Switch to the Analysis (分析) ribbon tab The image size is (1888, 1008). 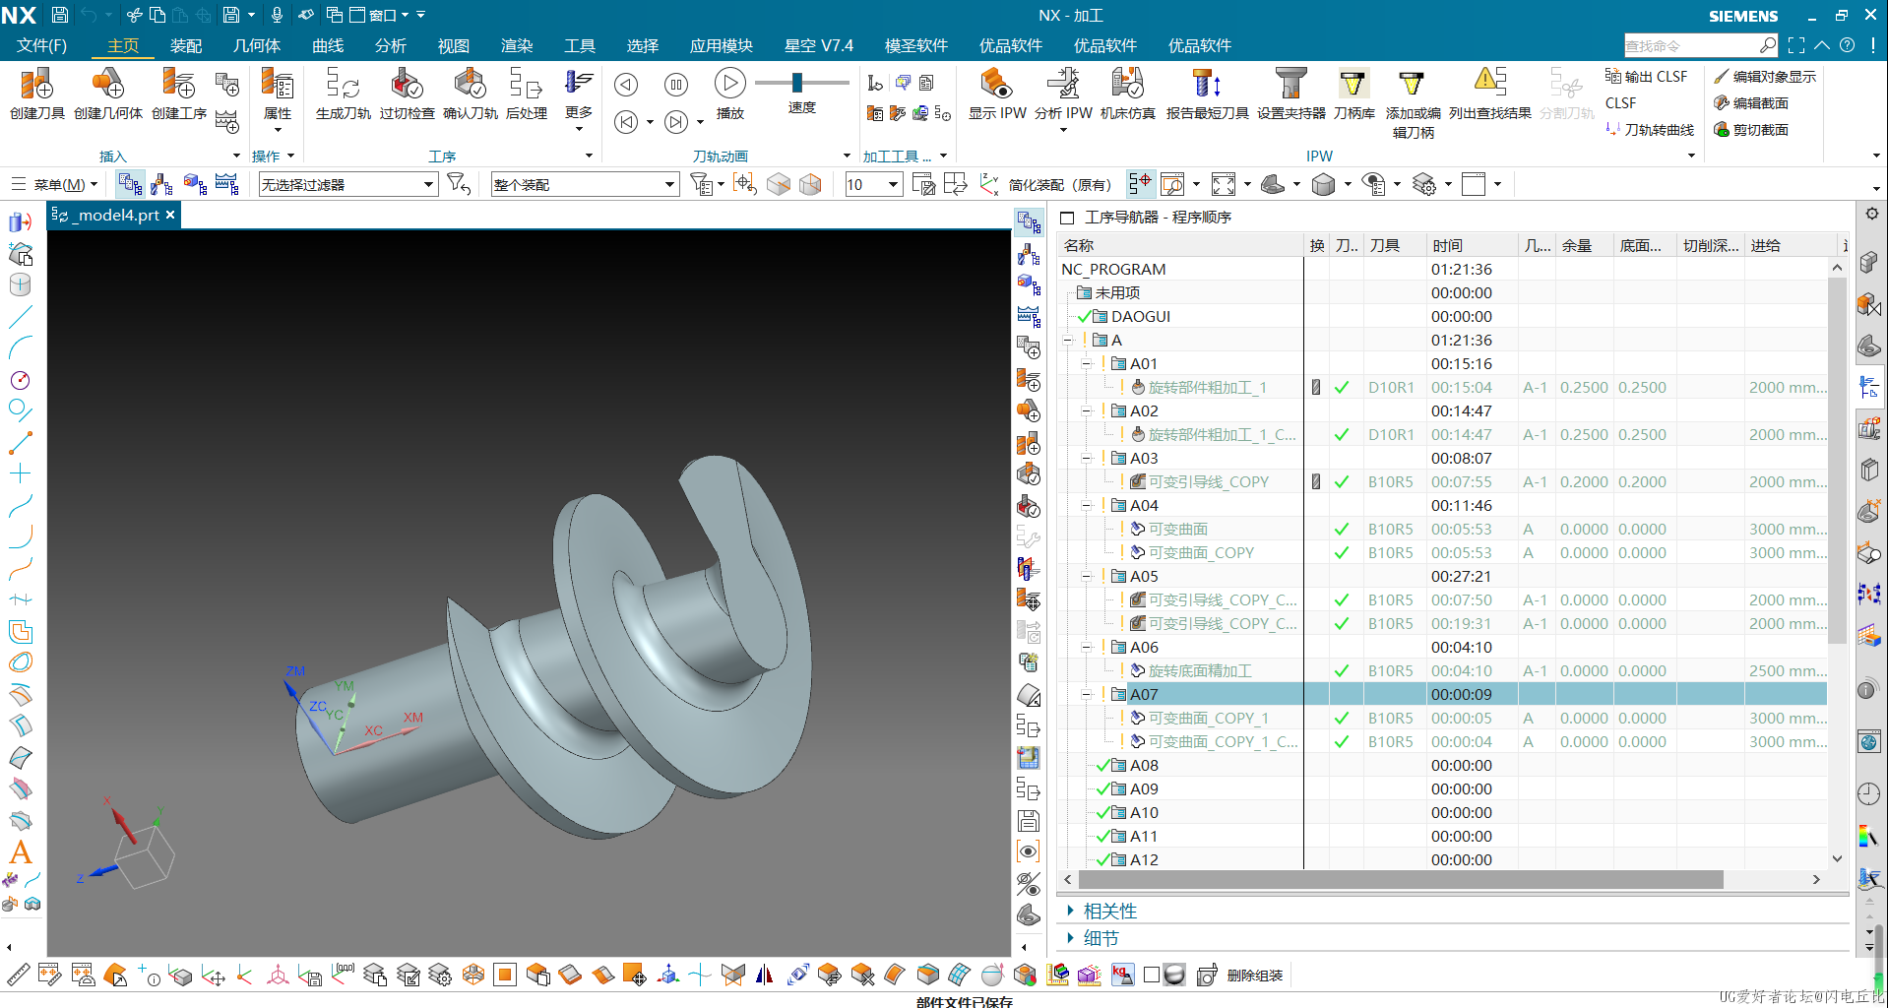(391, 45)
